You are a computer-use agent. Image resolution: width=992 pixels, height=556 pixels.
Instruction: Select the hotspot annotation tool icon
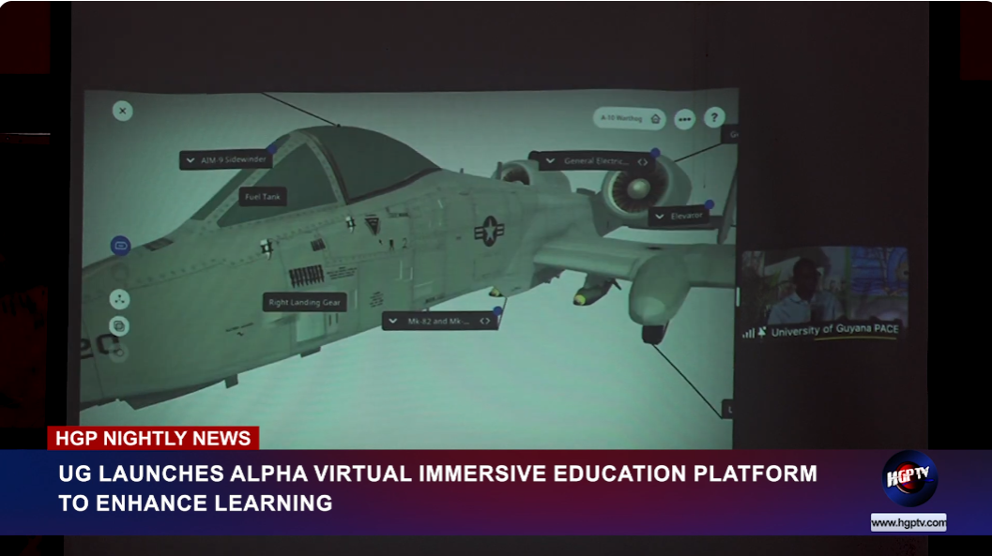[x=119, y=298]
